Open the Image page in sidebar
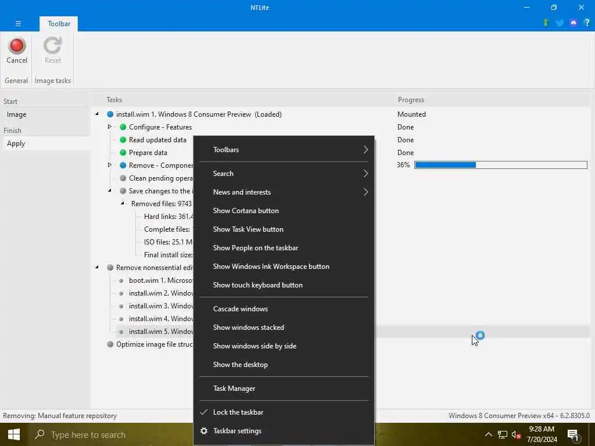The image size is (595, 446). pos(46,114)
